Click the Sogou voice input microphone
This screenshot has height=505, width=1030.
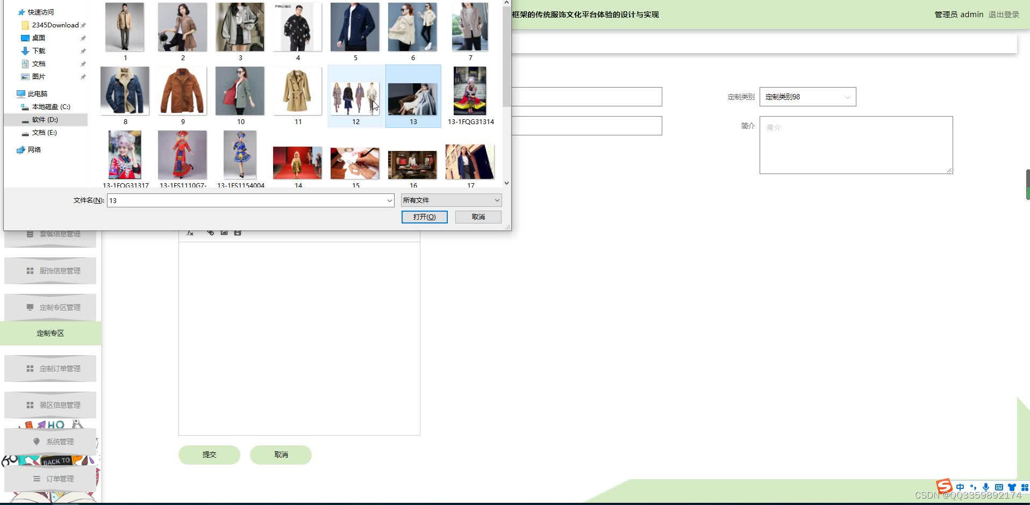pyautogui.click(x=986, y=487)
